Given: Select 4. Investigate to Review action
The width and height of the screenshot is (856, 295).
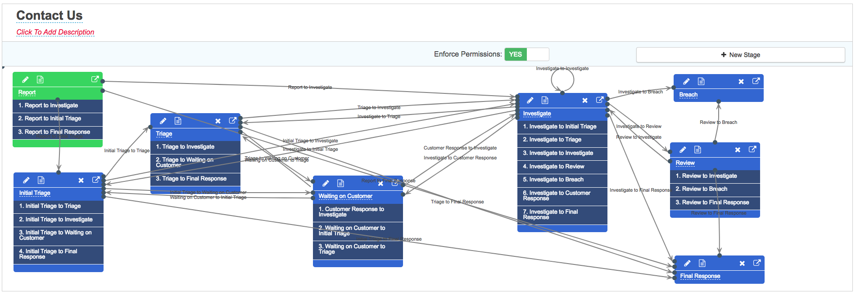Looking at the screenshot, I should (562, 167).
